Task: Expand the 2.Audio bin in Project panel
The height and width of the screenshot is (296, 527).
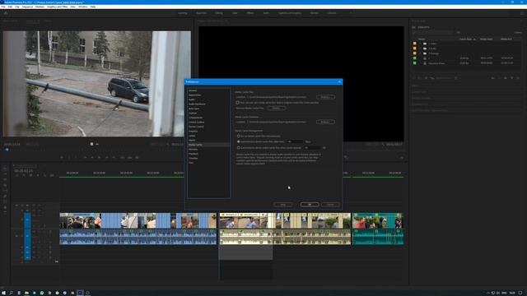Action: click(420, 49)
